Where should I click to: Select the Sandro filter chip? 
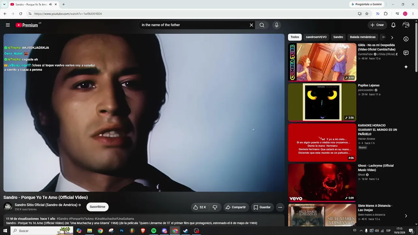338,37
